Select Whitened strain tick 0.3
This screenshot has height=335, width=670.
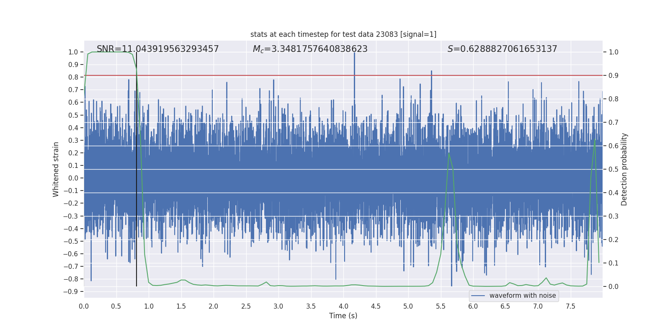pos(73,140)
